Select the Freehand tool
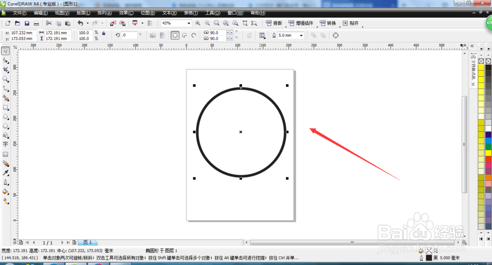492x265 pixels. coord(5,89)
